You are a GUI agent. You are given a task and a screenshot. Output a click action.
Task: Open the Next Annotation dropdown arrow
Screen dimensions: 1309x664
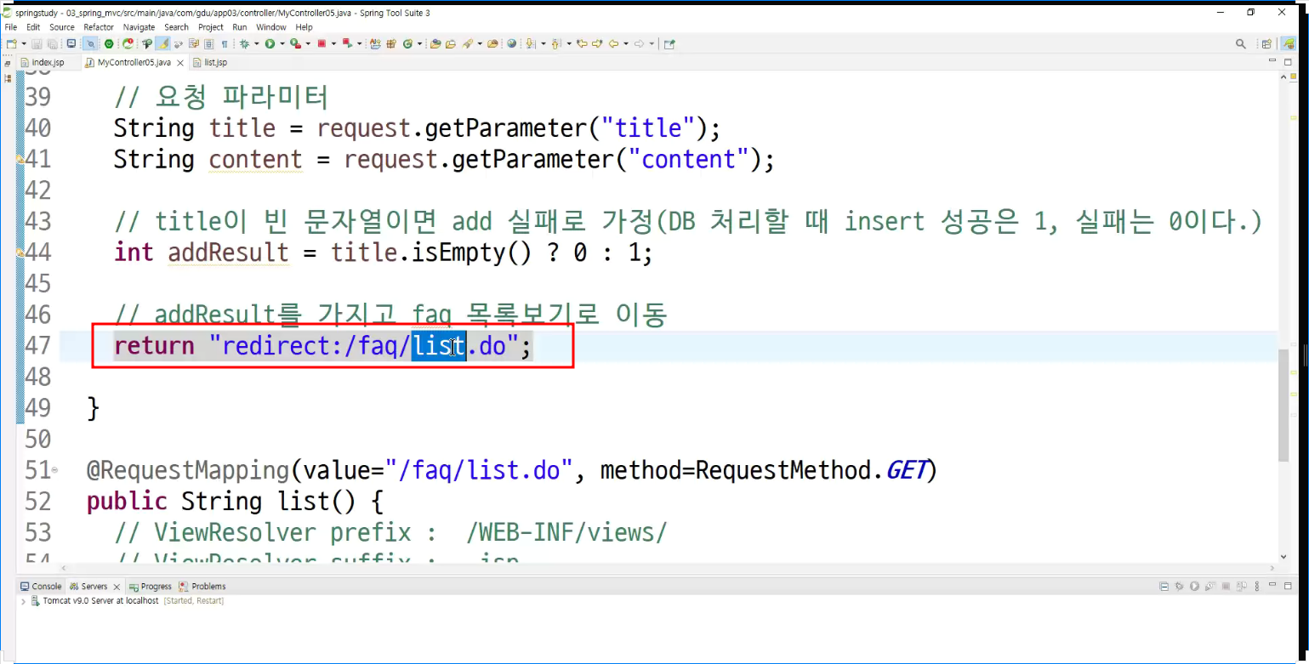pos(543,43)
